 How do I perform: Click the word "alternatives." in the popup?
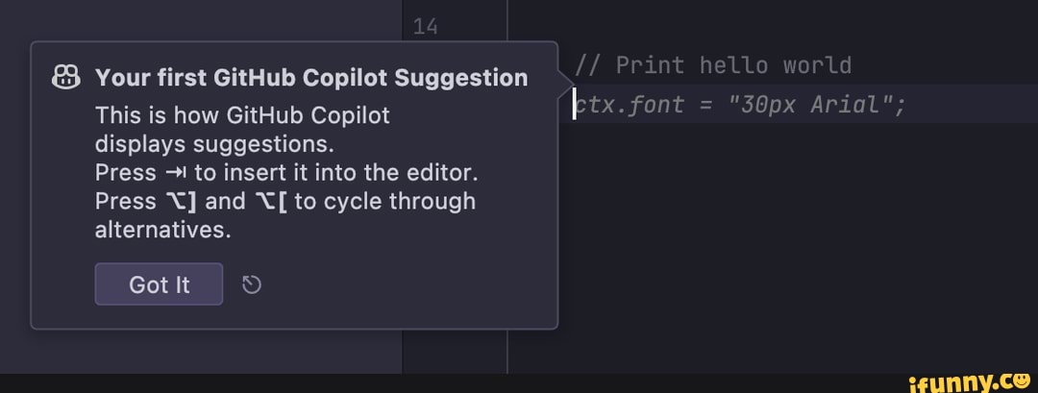[163, 231]
